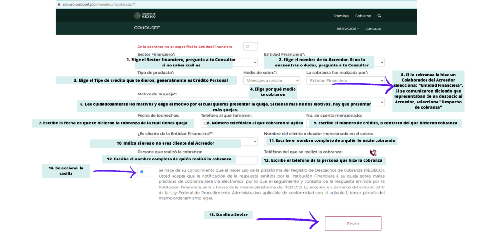
Task: Click the red phone icon
Action: pyautogui.click(x=373, y=152)
